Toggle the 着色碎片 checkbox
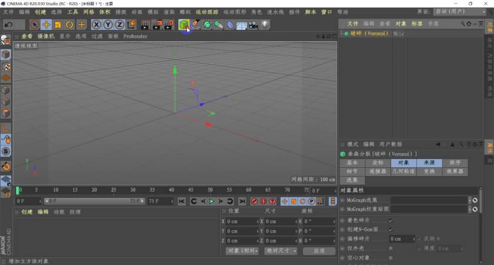Image resolution: width=494 pixels, height=265 pixels. pyautogui.click(x=391, y=220)
